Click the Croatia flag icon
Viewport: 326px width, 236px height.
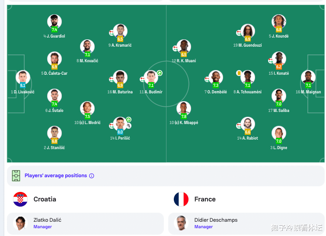[x=20, y=199]
